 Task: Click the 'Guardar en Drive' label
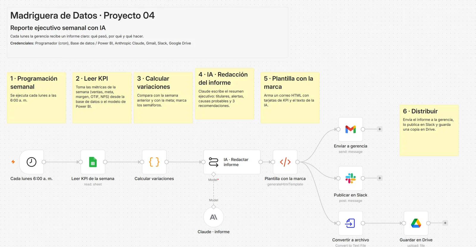point(416,240)
